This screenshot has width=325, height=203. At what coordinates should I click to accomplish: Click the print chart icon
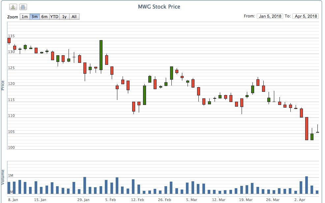pyautogui.click(x=23, y=7)
